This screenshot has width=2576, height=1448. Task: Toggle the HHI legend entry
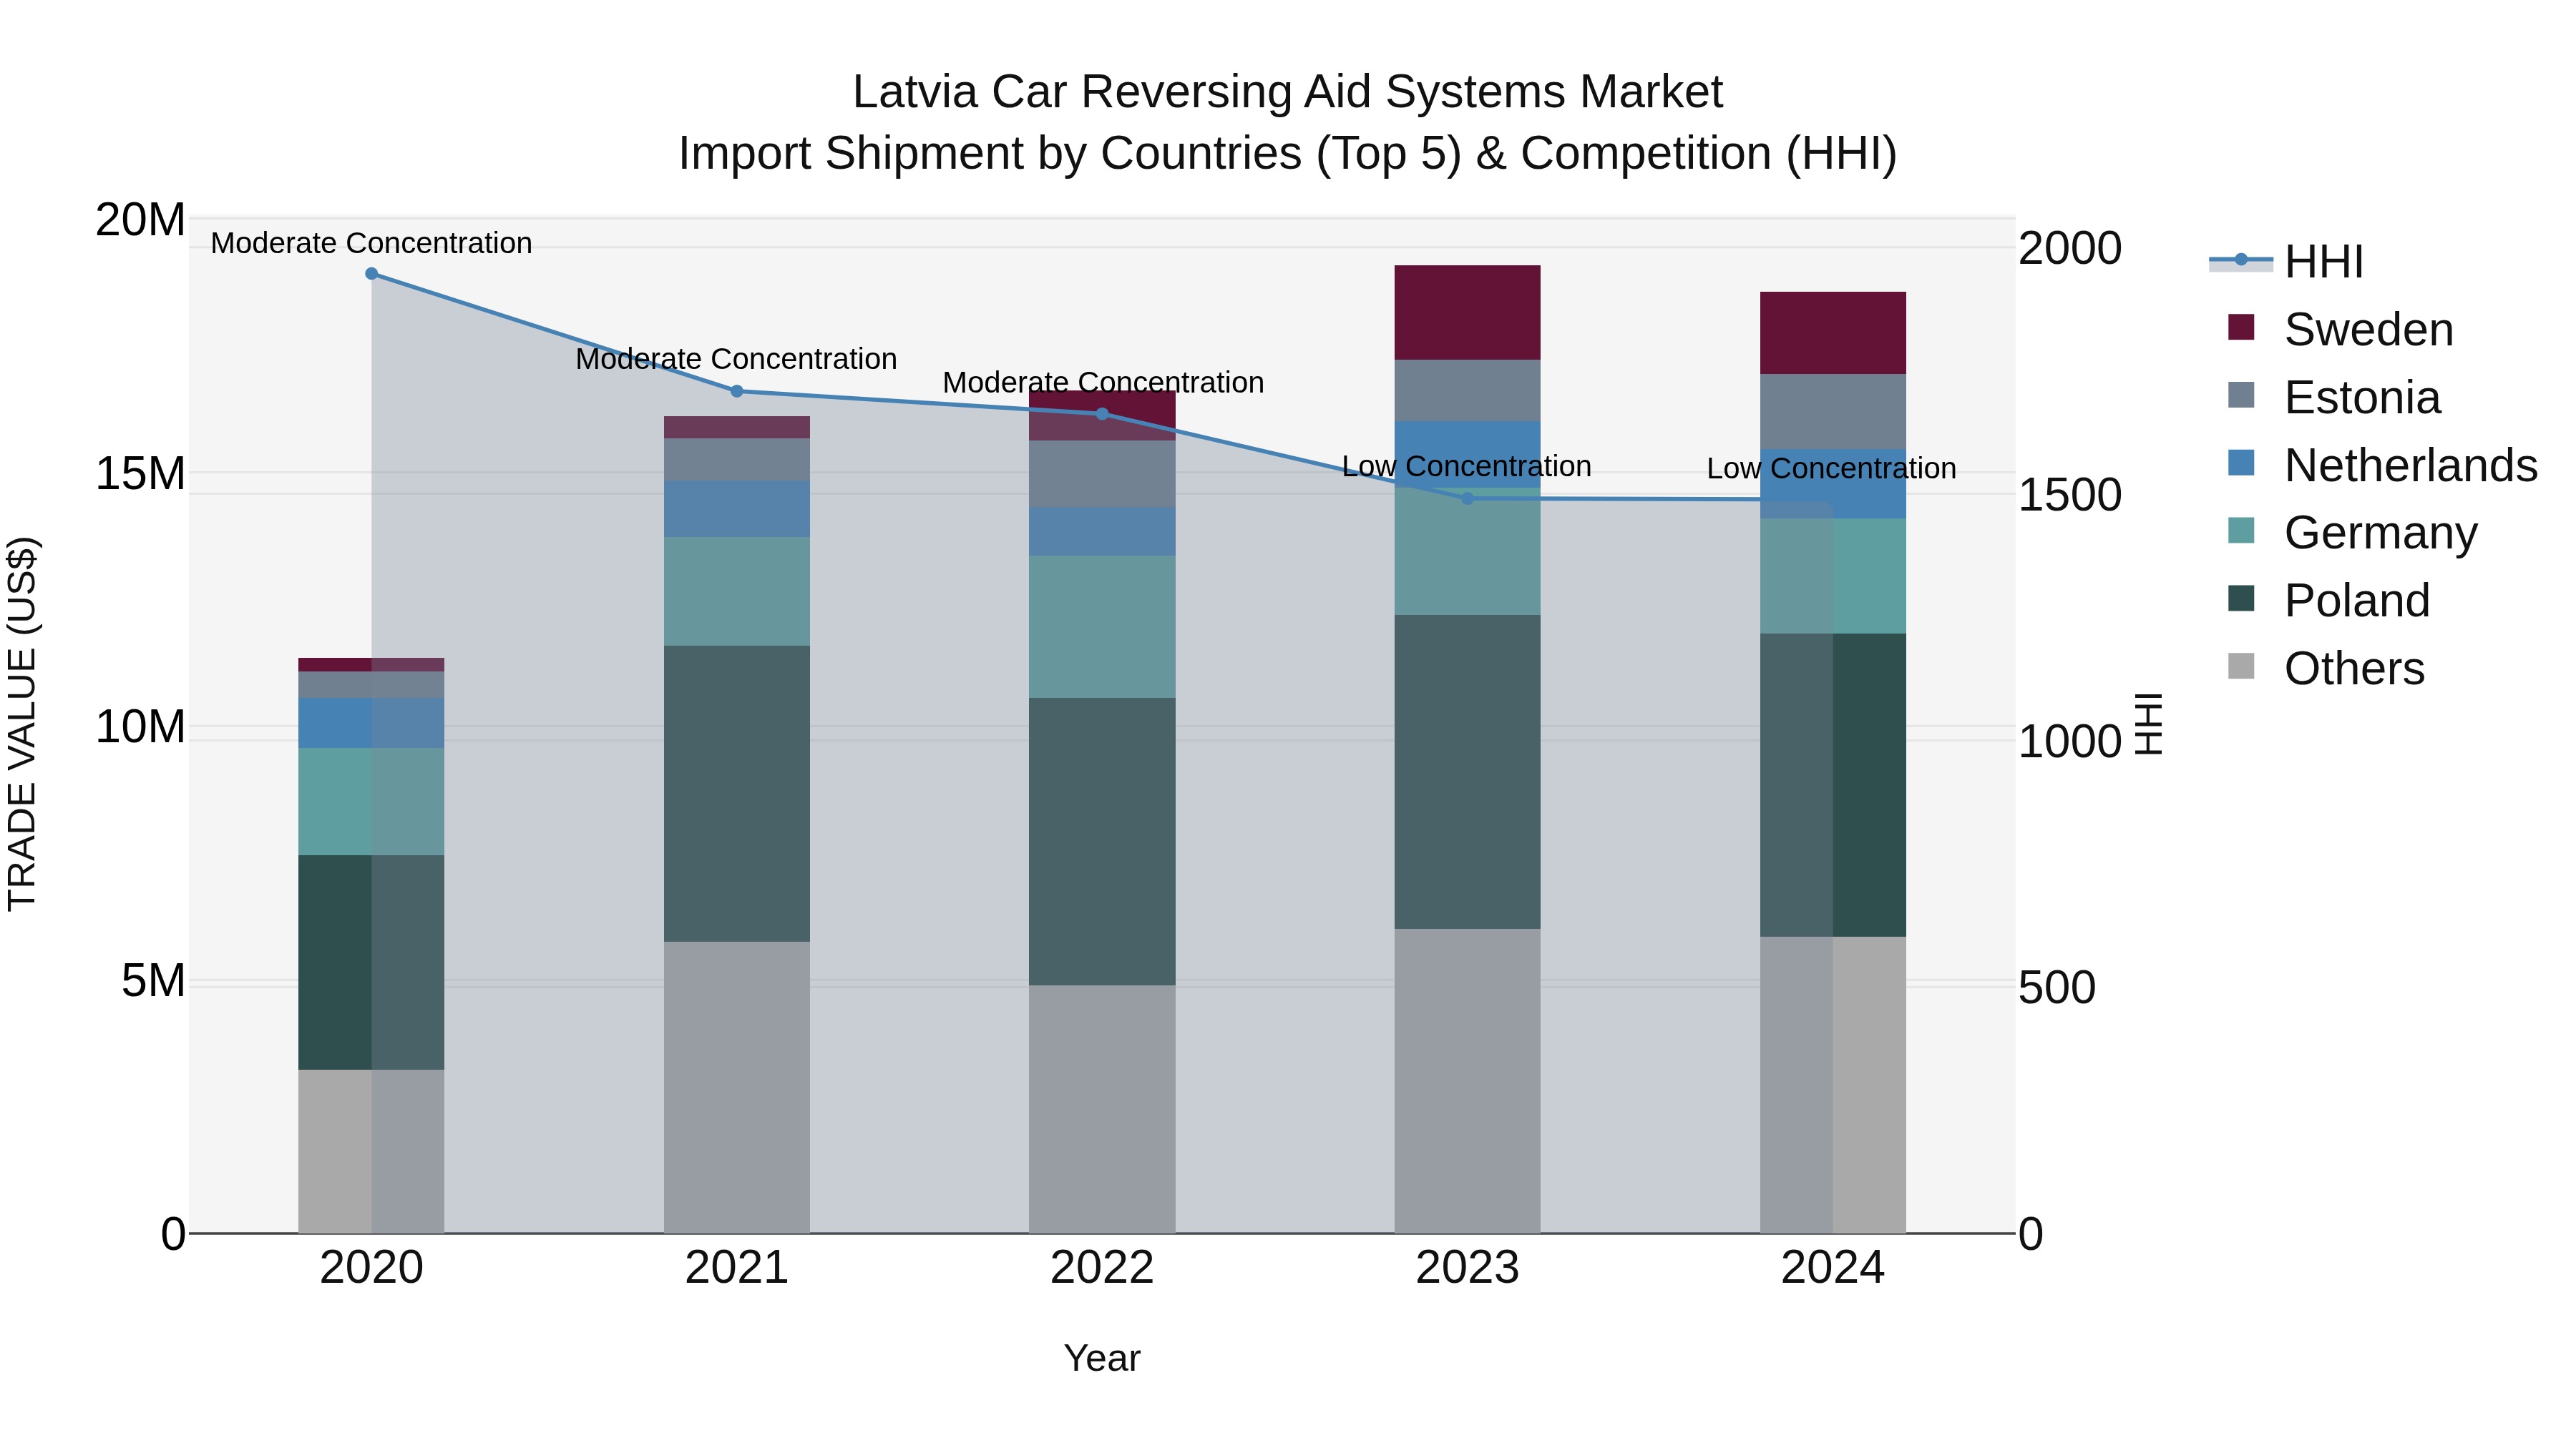tap(2286, 262)
